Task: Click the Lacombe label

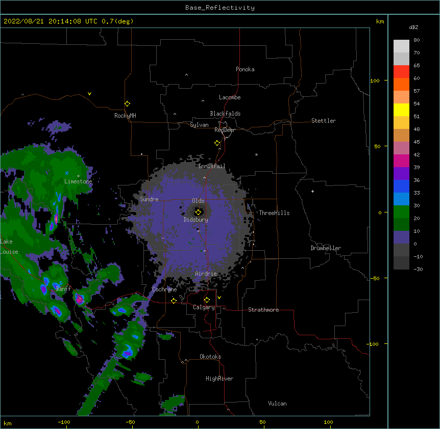Action: (x=230, y=97)
